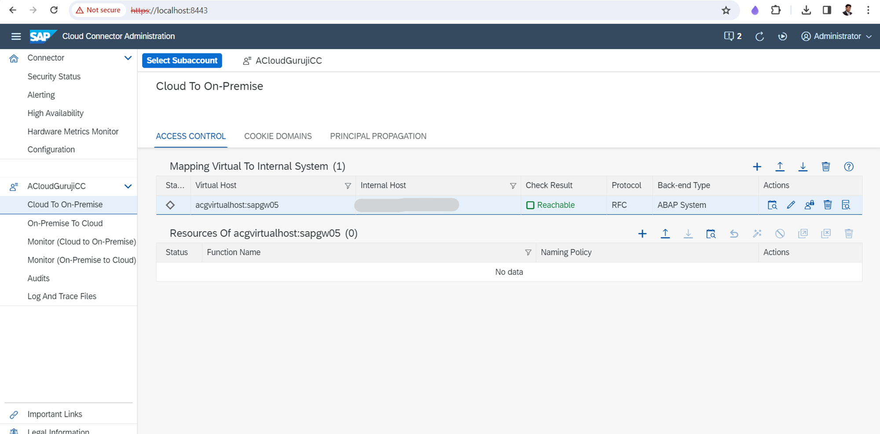The image size is (880, 434).
Task: Switch to the Principal Propagation tab
Action: click(378, 136)
